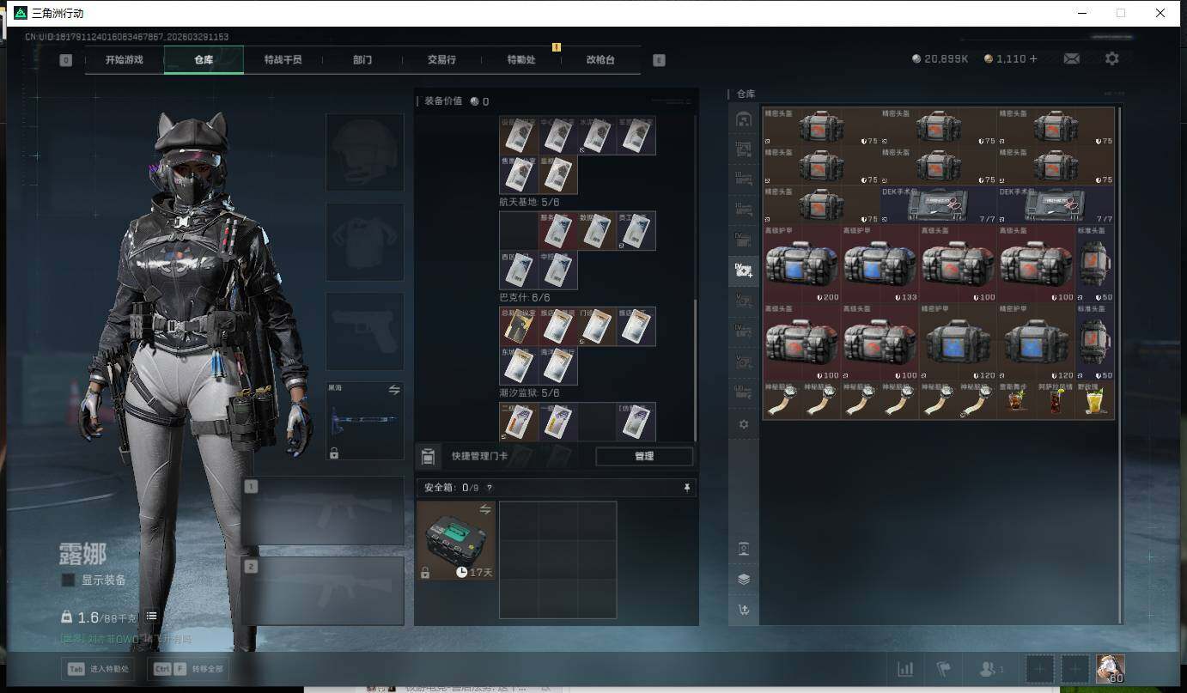
Task: Select the highlighted container icon with the plus sign
Action: [744, 271]
